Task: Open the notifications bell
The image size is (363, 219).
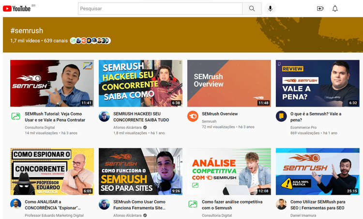Action: click(335, 9)
